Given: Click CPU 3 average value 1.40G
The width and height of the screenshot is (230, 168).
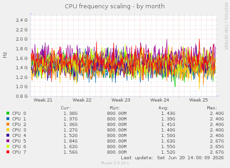Looking at the screenshot, I should tap(168, 130).
